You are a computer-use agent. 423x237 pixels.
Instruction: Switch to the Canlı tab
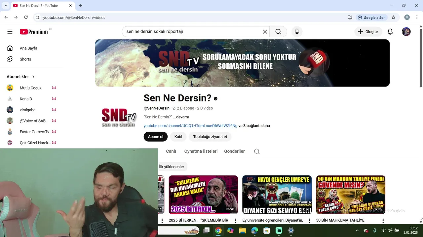[x=171, y=151]
